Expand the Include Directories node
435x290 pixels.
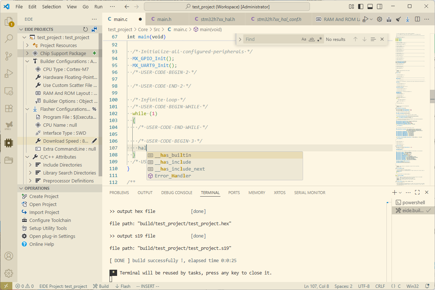point(30,165)
